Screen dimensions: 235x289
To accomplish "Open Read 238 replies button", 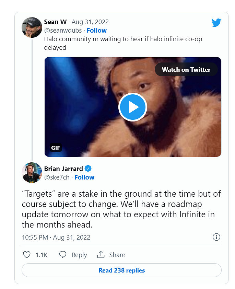I will tap(121, 270).
